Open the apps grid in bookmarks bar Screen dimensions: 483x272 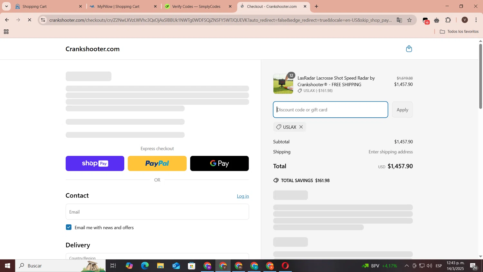pyautogui.click(x=6, y=32)
